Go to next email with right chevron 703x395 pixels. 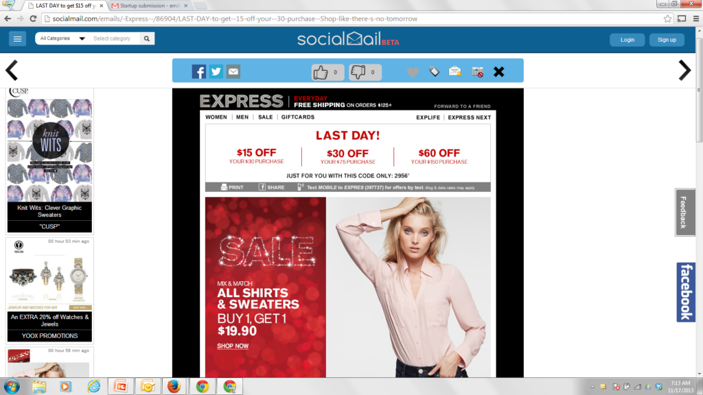coord(684,71)
